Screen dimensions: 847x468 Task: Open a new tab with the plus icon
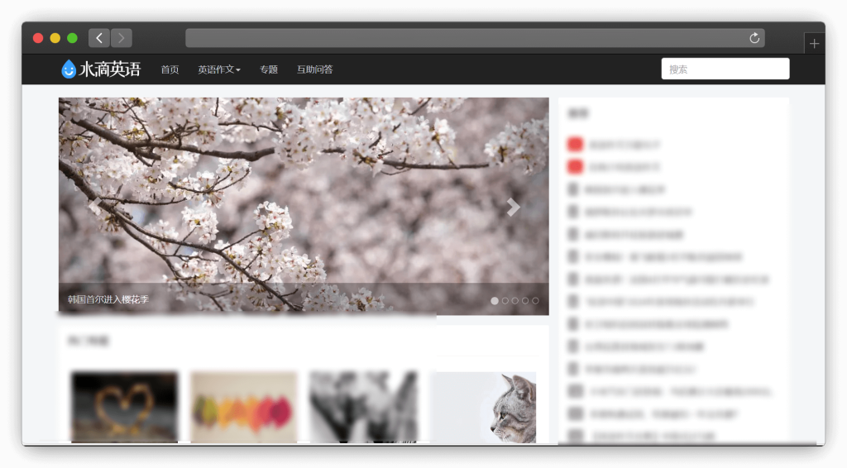click(x=814, y=44)
